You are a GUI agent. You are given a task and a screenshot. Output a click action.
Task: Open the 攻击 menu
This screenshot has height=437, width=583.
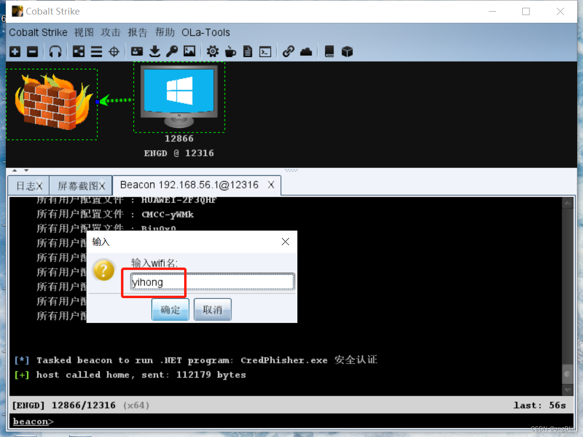coord(111,33)
